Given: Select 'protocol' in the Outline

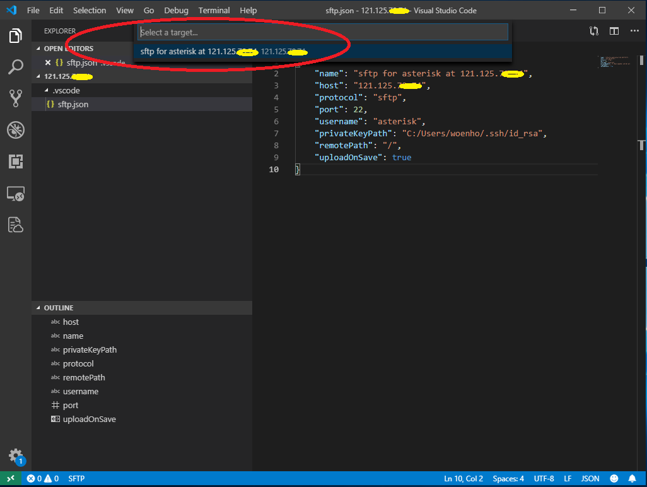Looking at the screenshot, I should [x=78, y=363].
